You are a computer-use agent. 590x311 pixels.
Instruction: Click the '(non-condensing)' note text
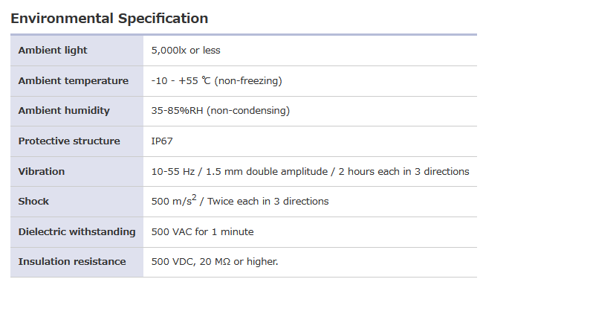pyautogui.click(x=248, y=111)
